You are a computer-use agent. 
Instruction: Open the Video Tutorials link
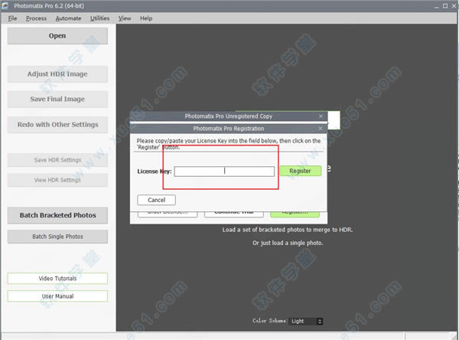coord(57,279)
